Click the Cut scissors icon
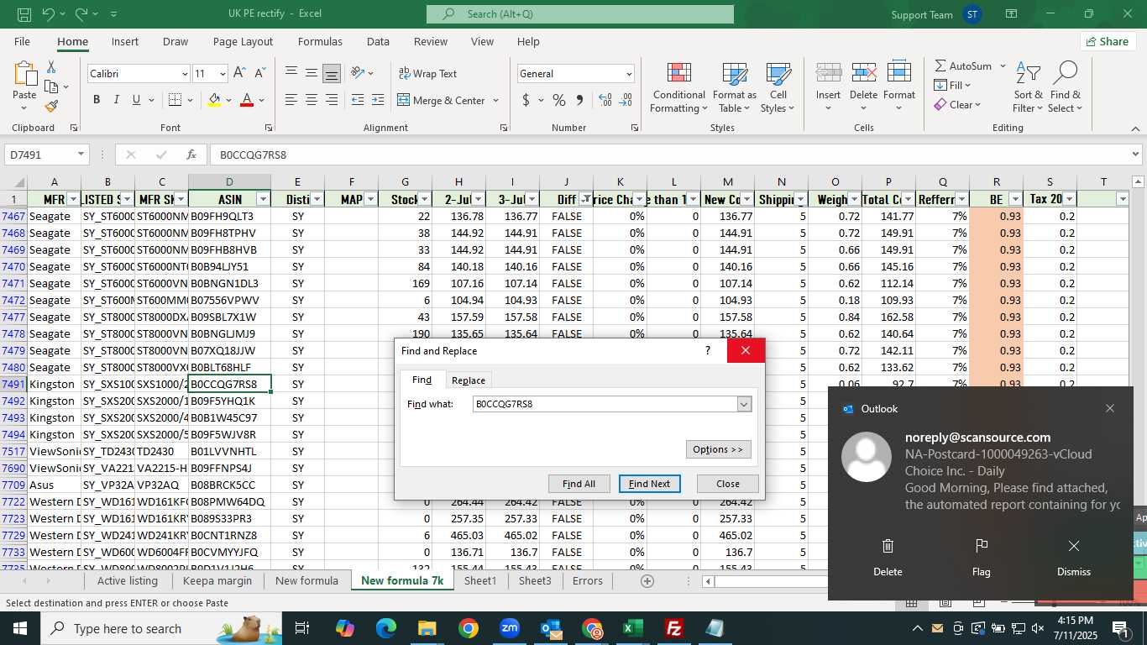The width and height of the screenshot is (1147, 645). coord(51,67)
